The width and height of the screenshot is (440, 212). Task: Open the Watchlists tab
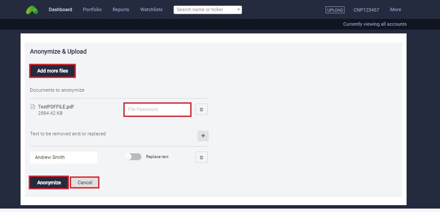pyautogui.click(x=151, y=9)
